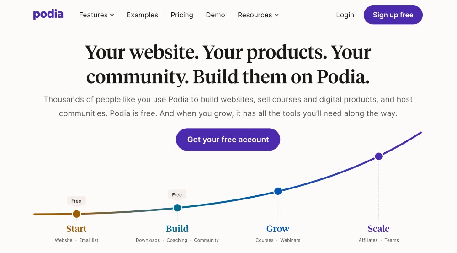Click the Login link
Image resolution: width=457 pixels, height=253 pixels.
pyautogui.click(x=345, y=15)
